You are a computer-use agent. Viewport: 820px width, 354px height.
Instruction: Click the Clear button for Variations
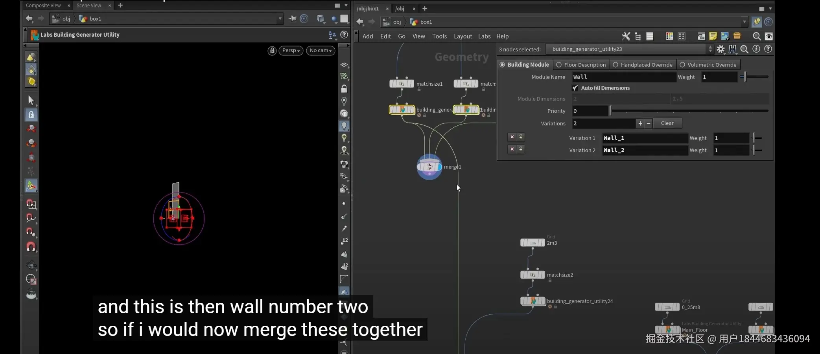click(667, 123)
